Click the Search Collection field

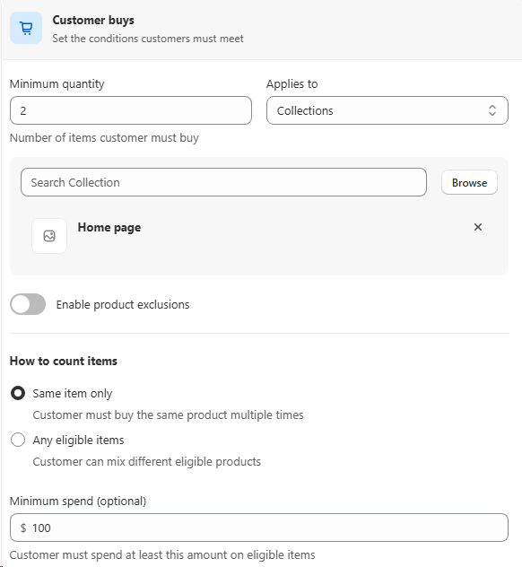tap(223, 182)
